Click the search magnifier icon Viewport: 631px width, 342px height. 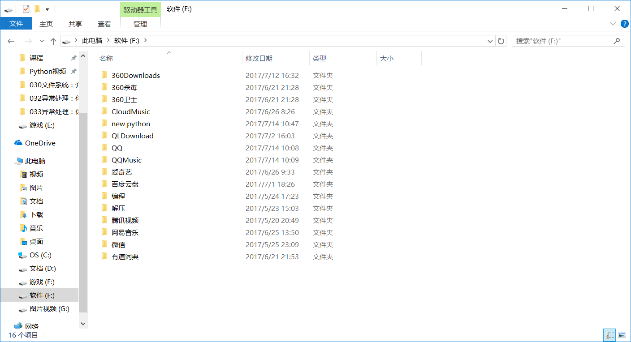pyautogui.click(x=617, y=41)
